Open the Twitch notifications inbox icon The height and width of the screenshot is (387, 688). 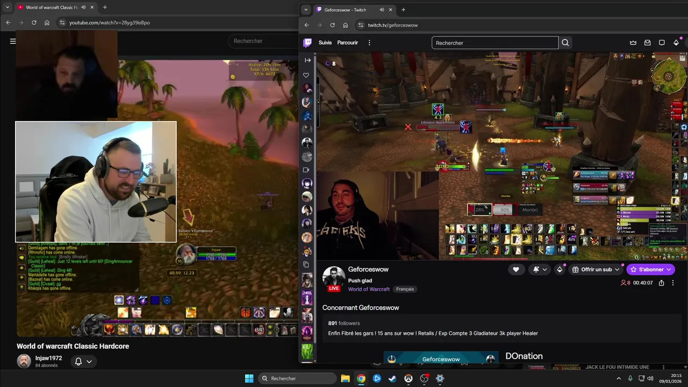(648, 43)
